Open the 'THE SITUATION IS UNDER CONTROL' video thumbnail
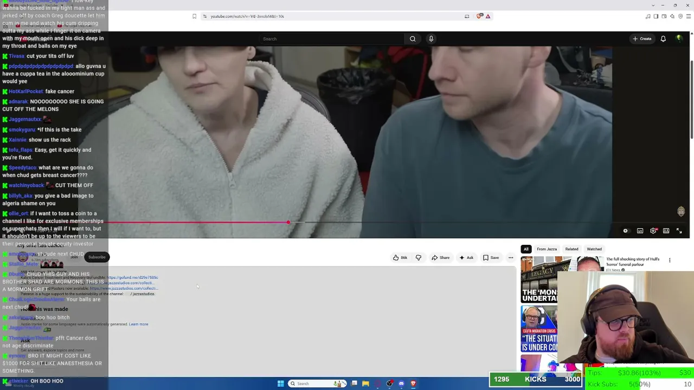Image resolution: width=694 pixels, height=390 pixels. [539, 329]
